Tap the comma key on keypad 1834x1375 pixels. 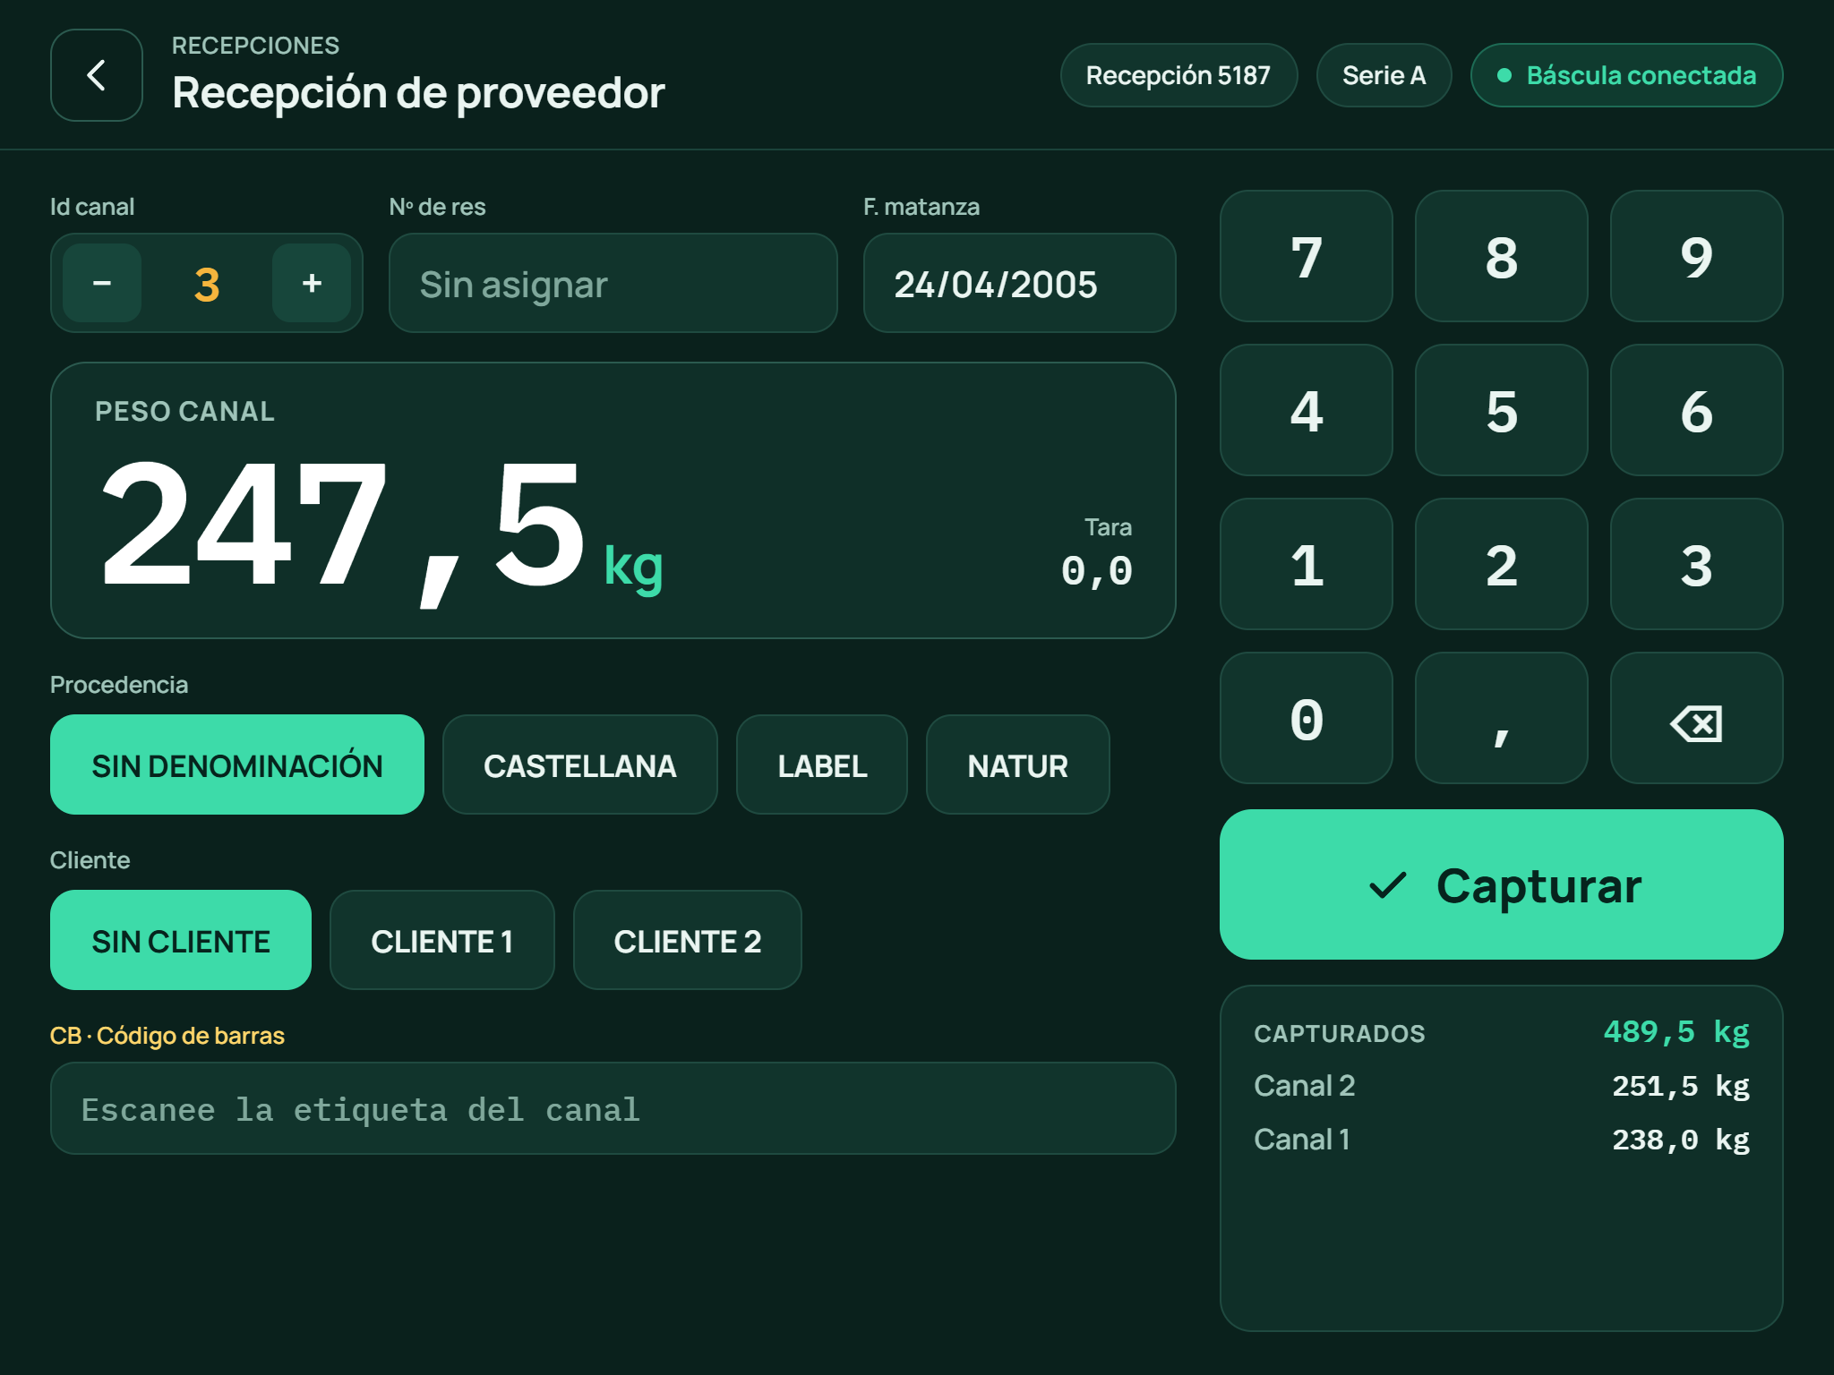point(1502,718)
